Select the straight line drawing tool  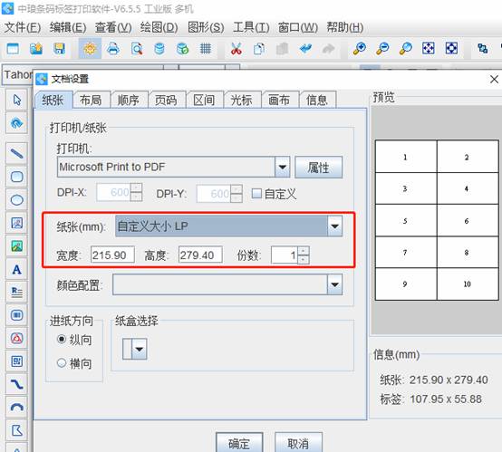pos(16,153)
